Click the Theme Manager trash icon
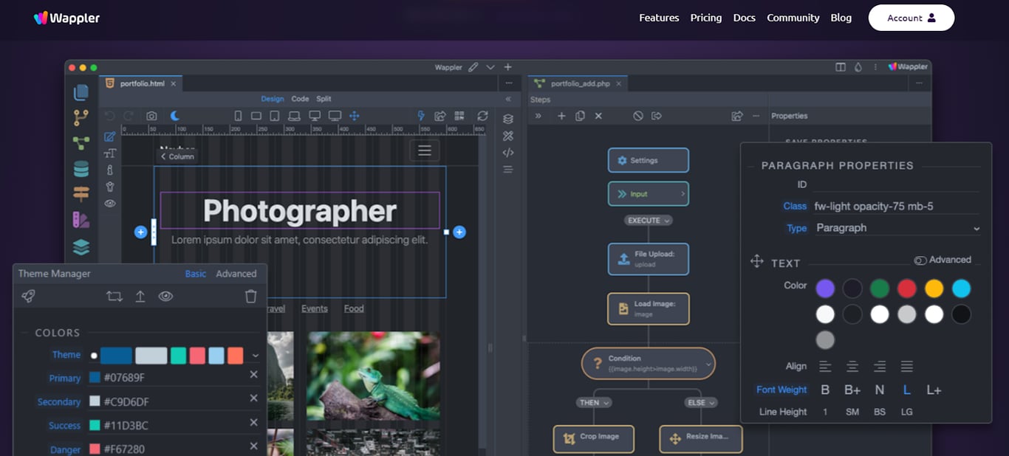Screen dimensions: 1009x456 (251, 297)
